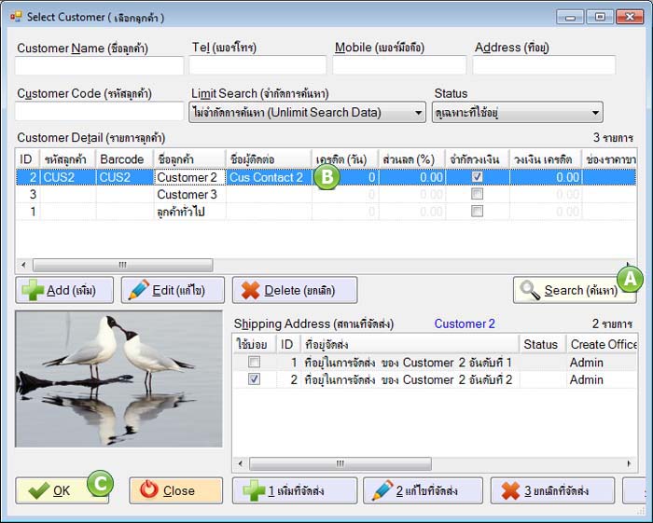Click the pencil Edit icon
Screen dimensions: 653x523
click(x=138, y=290)
